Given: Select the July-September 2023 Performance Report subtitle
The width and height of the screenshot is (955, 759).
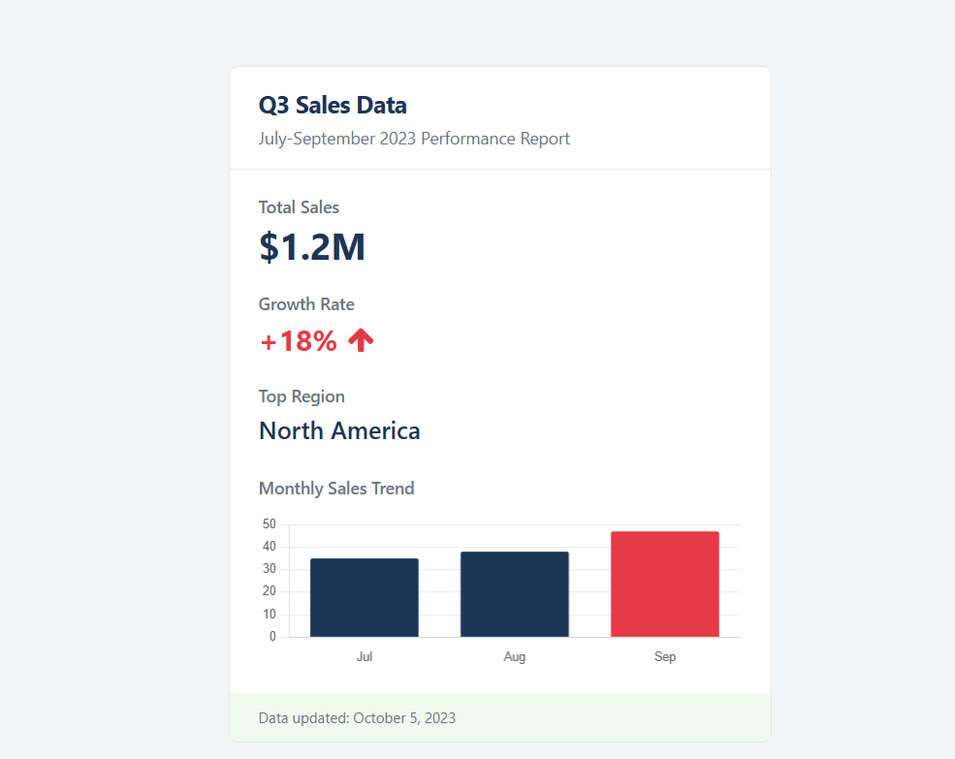Looking at the screenshot, I should (414, 139).
